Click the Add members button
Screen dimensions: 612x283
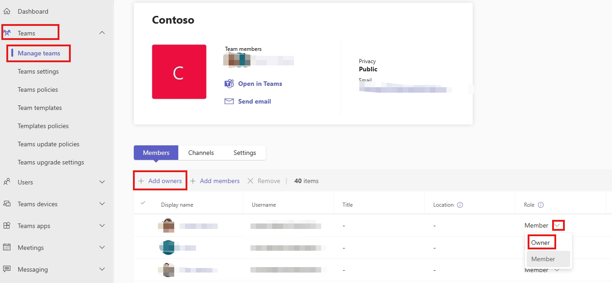click(x=215, y=181)
